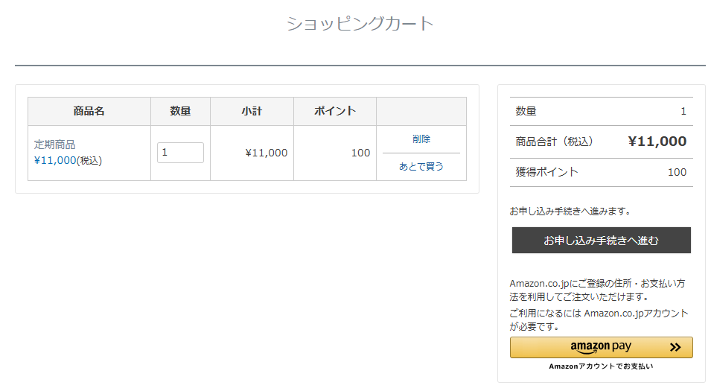This screenshot has height=391, width=711.
Task: Click the 数量 table column header
Action: click(x=180, y=111)
